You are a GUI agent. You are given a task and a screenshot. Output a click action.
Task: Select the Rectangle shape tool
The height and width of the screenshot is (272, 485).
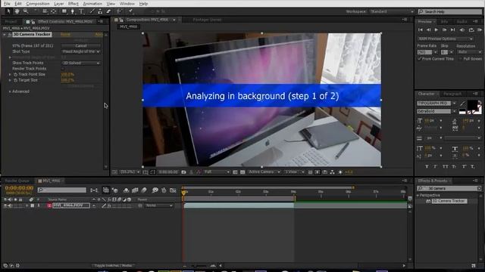tap(64, 11)
